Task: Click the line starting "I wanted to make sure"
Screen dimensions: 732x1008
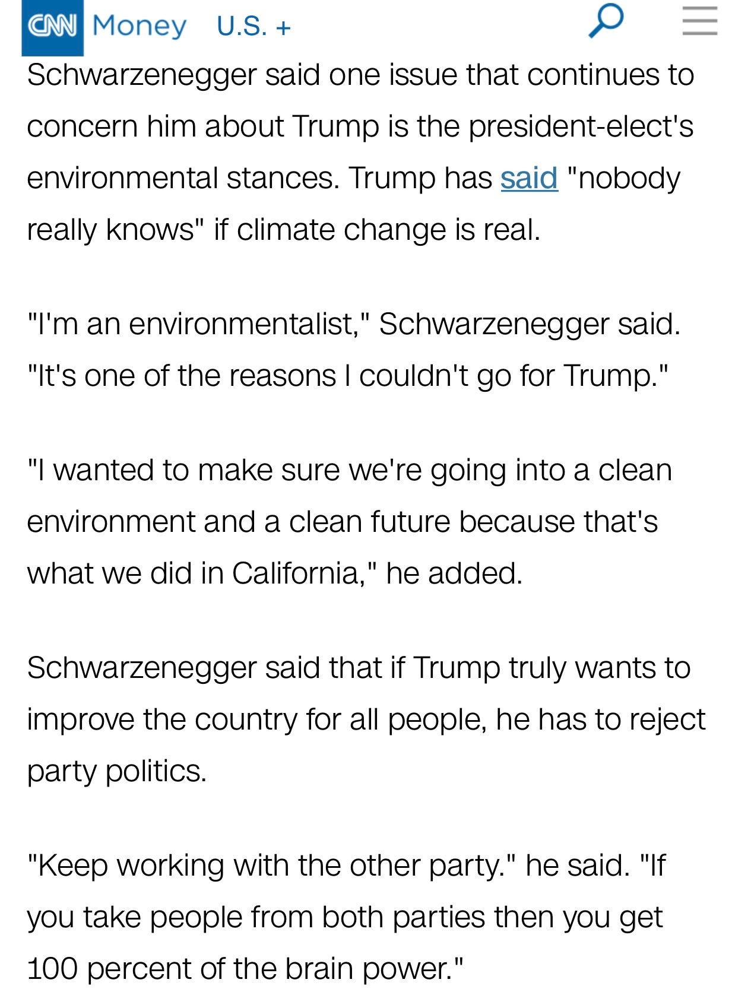Action: coord(350,470)
